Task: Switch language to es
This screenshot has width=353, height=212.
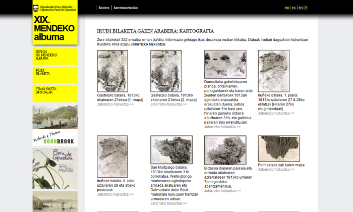Action: coord(293,8)
